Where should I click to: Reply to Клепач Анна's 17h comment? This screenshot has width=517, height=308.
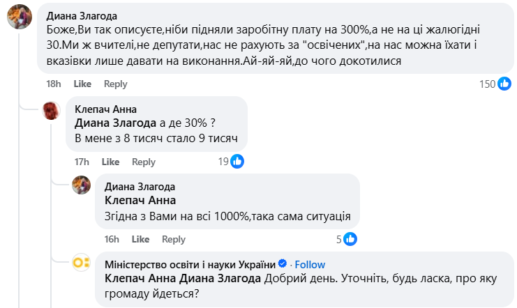[x=144, y=162]
